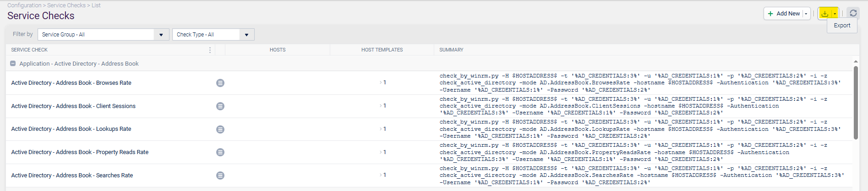Expand the Export dropdown arrow

pos(835,14)
